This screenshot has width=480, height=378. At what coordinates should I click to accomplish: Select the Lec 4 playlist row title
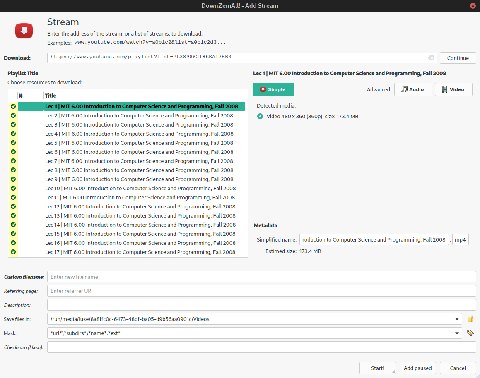pos(139,134)
